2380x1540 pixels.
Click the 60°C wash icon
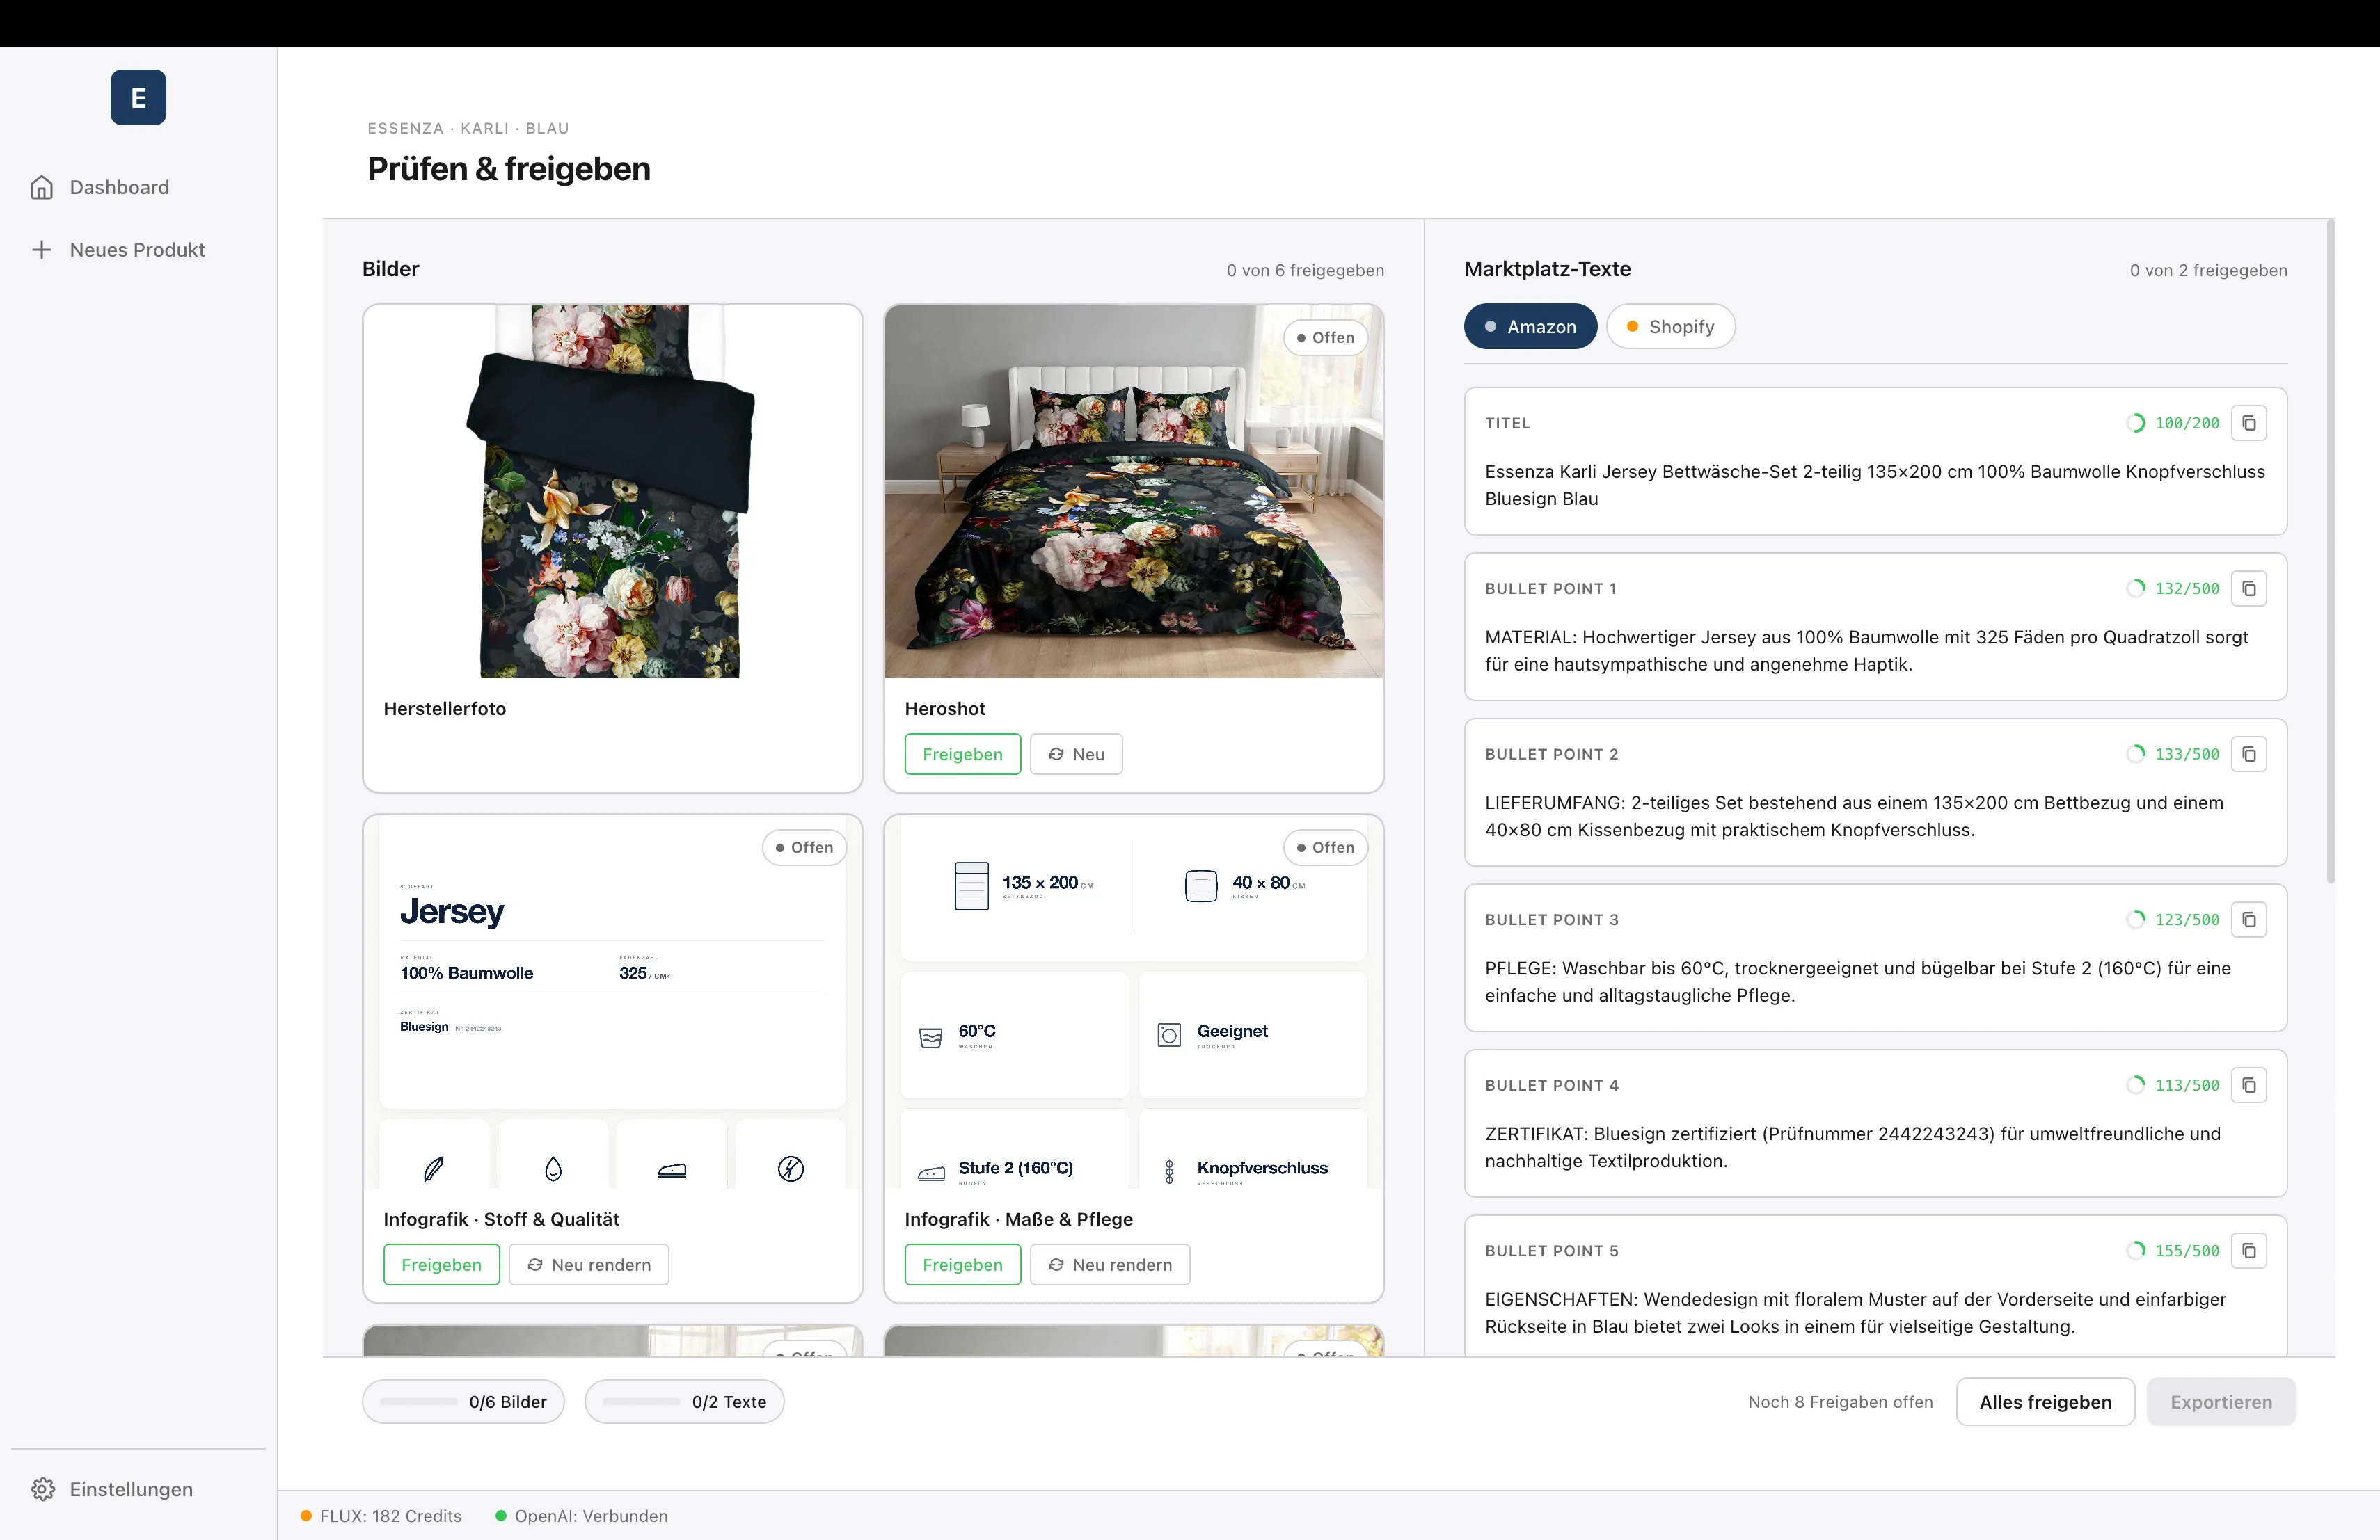tap(931, 1037)
